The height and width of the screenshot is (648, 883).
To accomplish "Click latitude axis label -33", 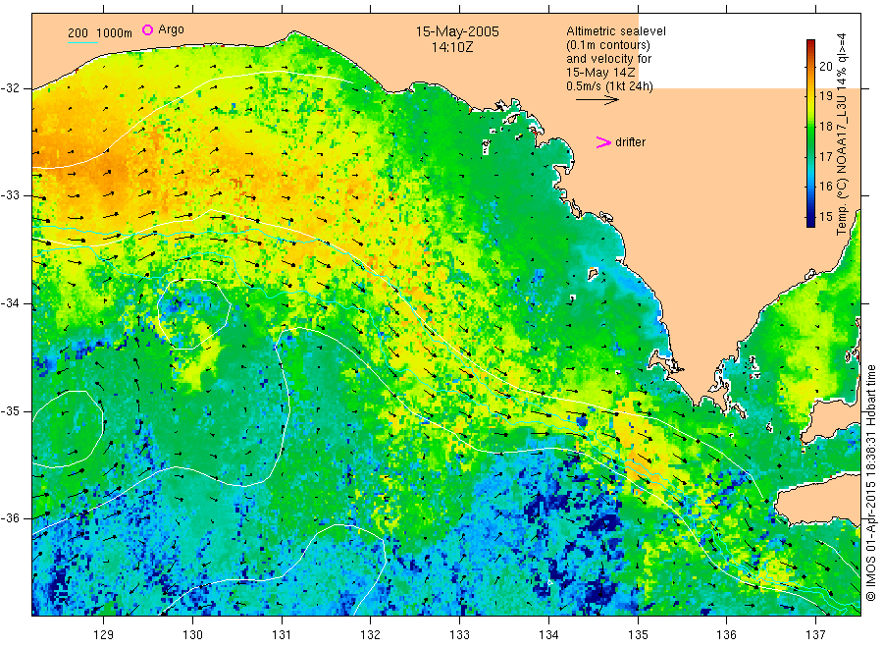I will point(10,195).
